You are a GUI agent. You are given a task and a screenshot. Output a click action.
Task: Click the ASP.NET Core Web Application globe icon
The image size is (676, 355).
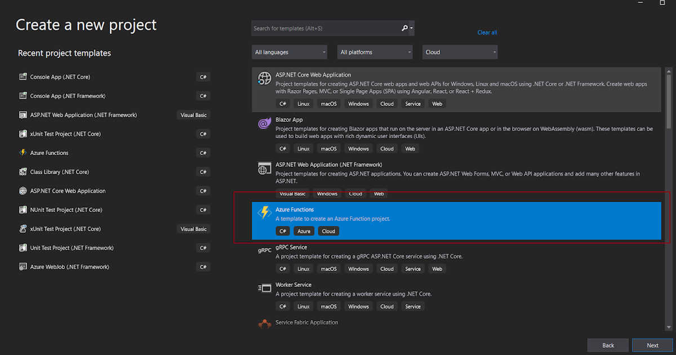[265, 78]
